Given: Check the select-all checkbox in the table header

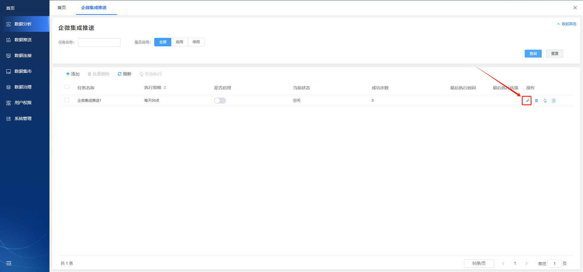Looking at the screenshot, I should point(67,87).
